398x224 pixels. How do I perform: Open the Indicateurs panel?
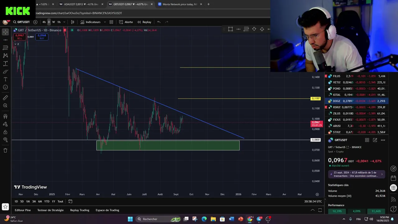click(x=90, y=22)
